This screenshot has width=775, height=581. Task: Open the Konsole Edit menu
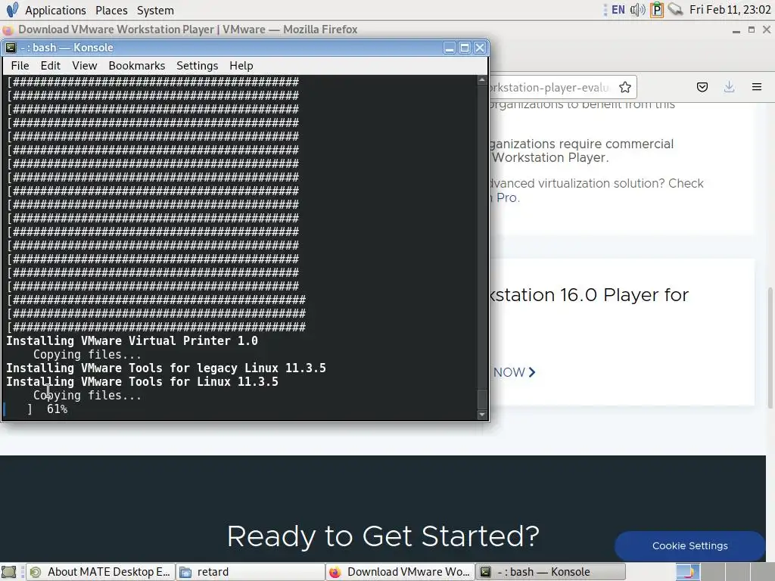point(51,66)
